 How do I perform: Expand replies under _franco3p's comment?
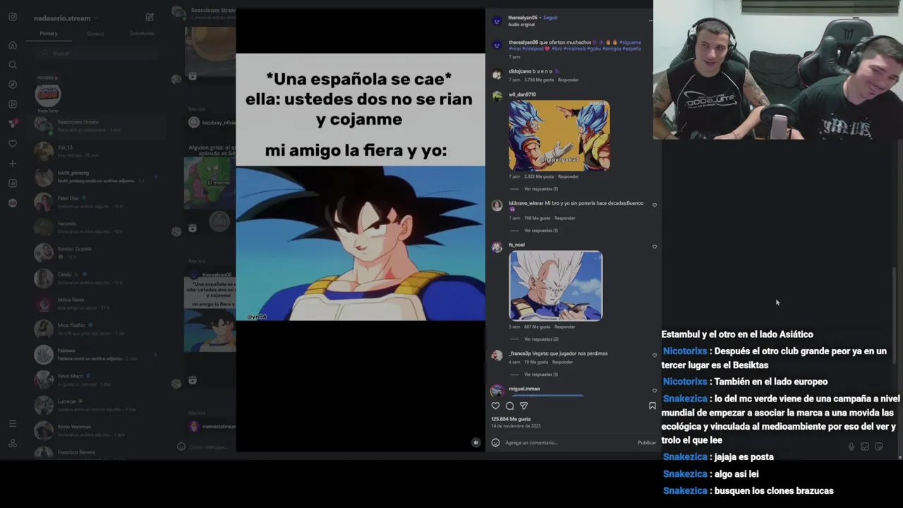click(x=540, y=375)
